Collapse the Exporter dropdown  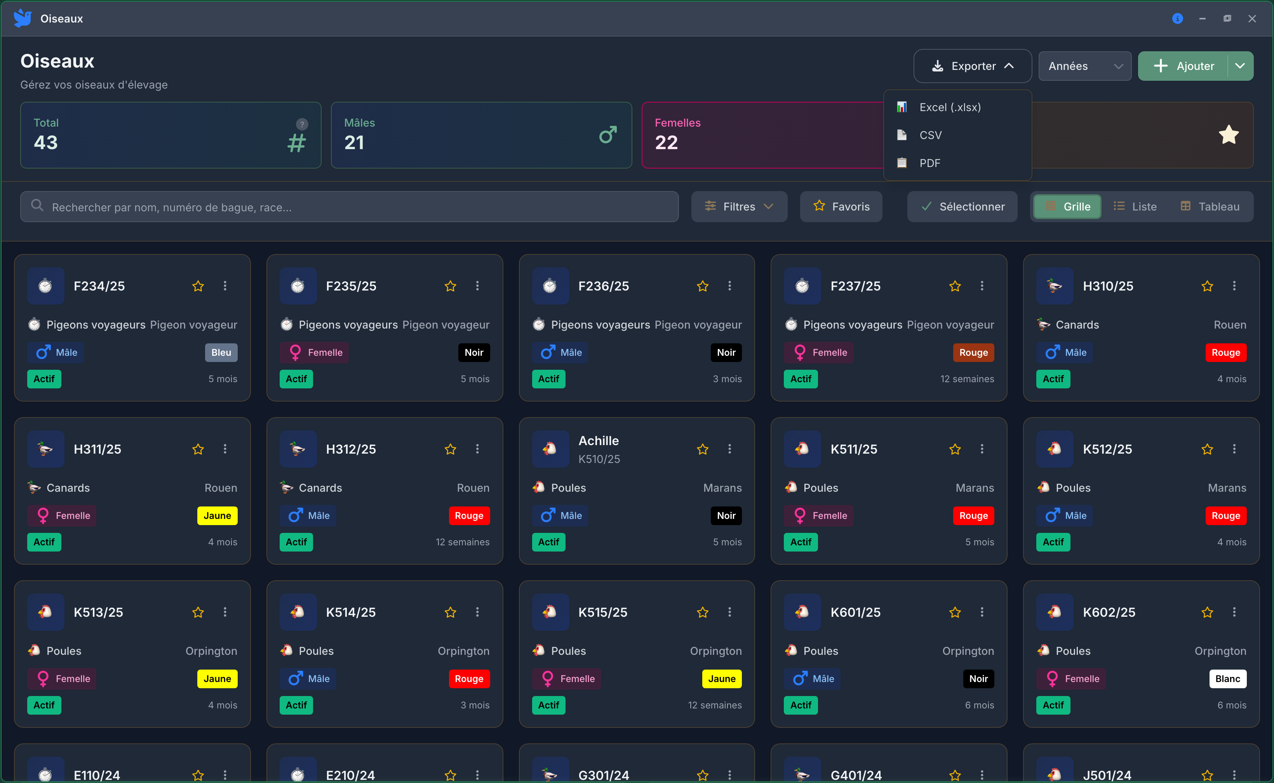[973, 66]
